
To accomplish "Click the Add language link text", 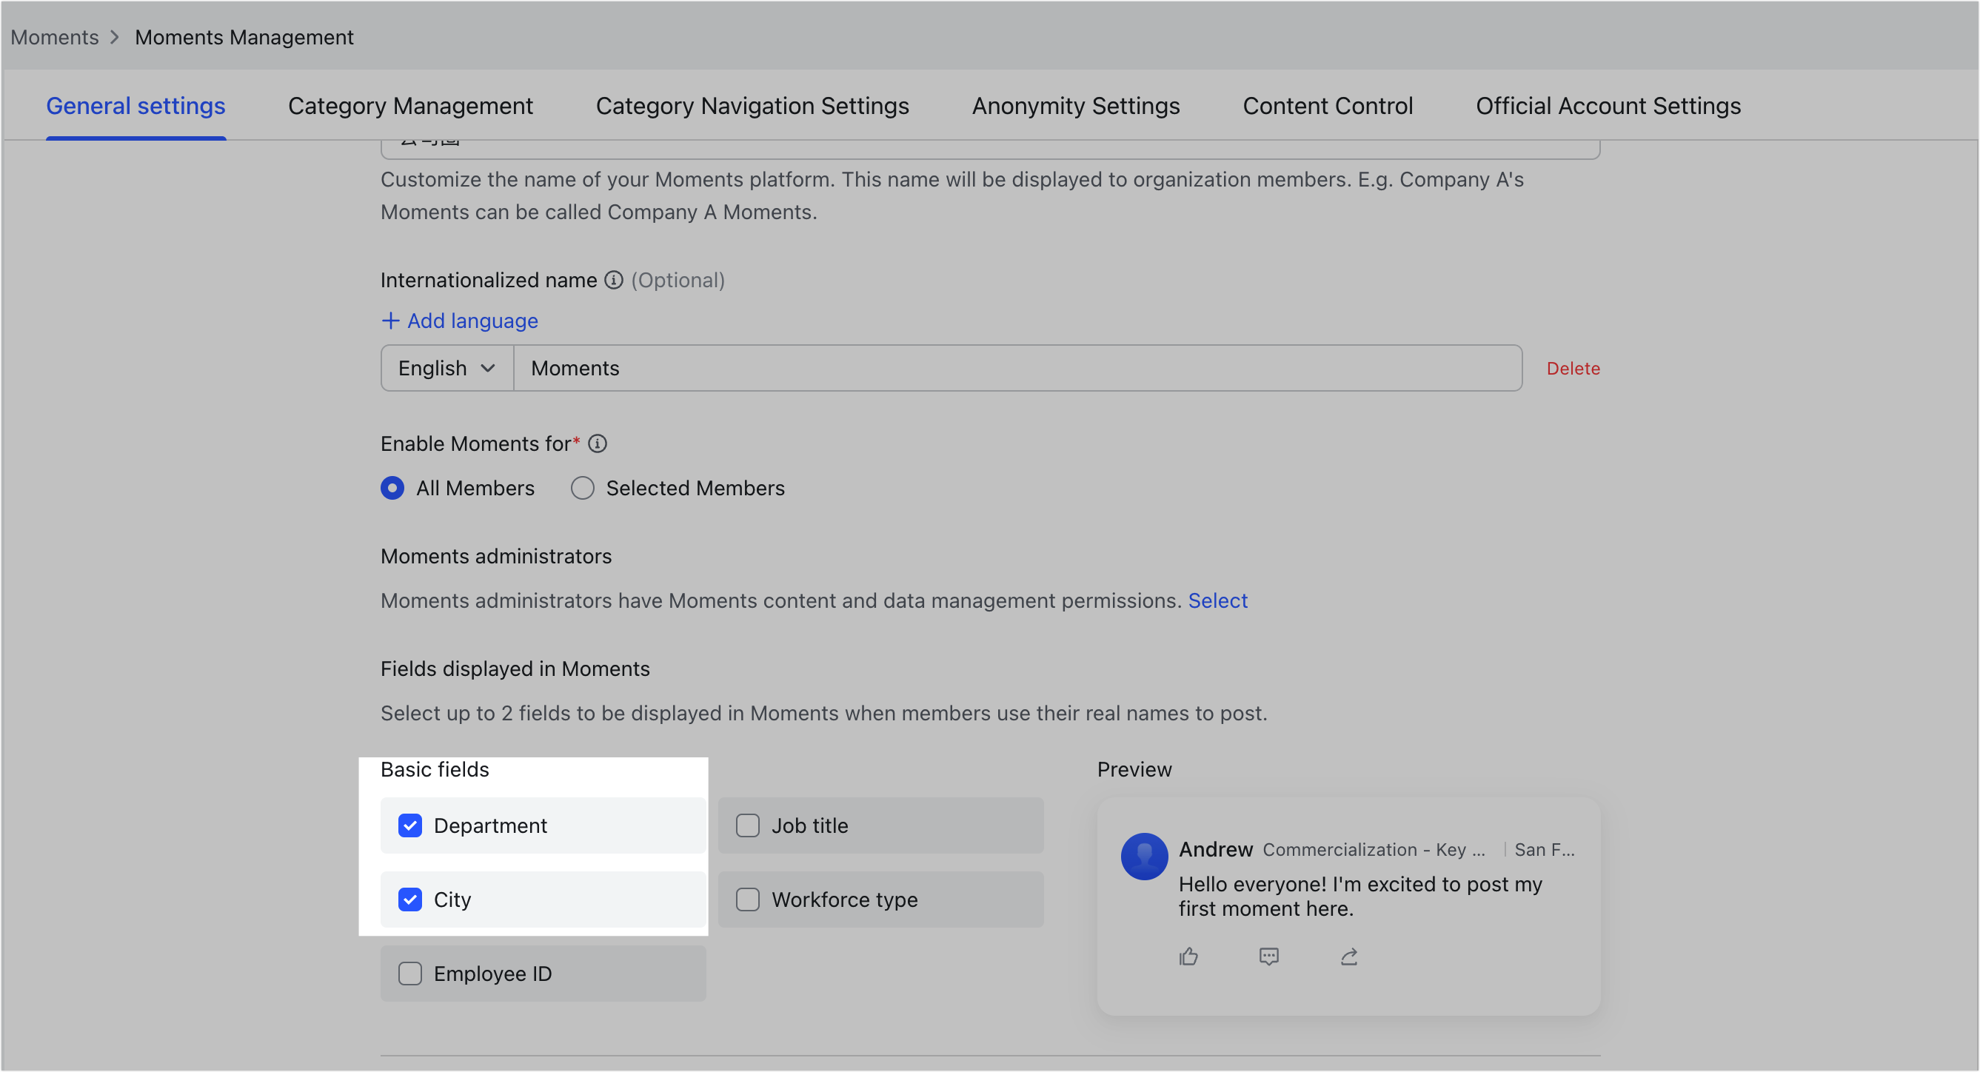I will point(472,321).
